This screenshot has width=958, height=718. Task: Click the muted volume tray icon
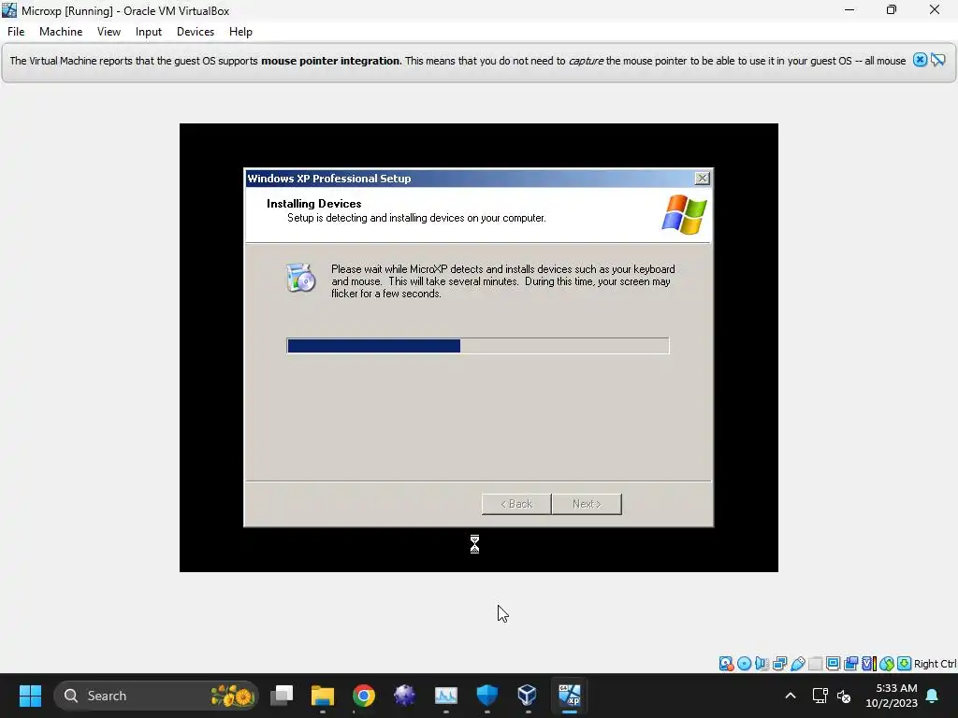pyautogui.click(x=844, y=696)
